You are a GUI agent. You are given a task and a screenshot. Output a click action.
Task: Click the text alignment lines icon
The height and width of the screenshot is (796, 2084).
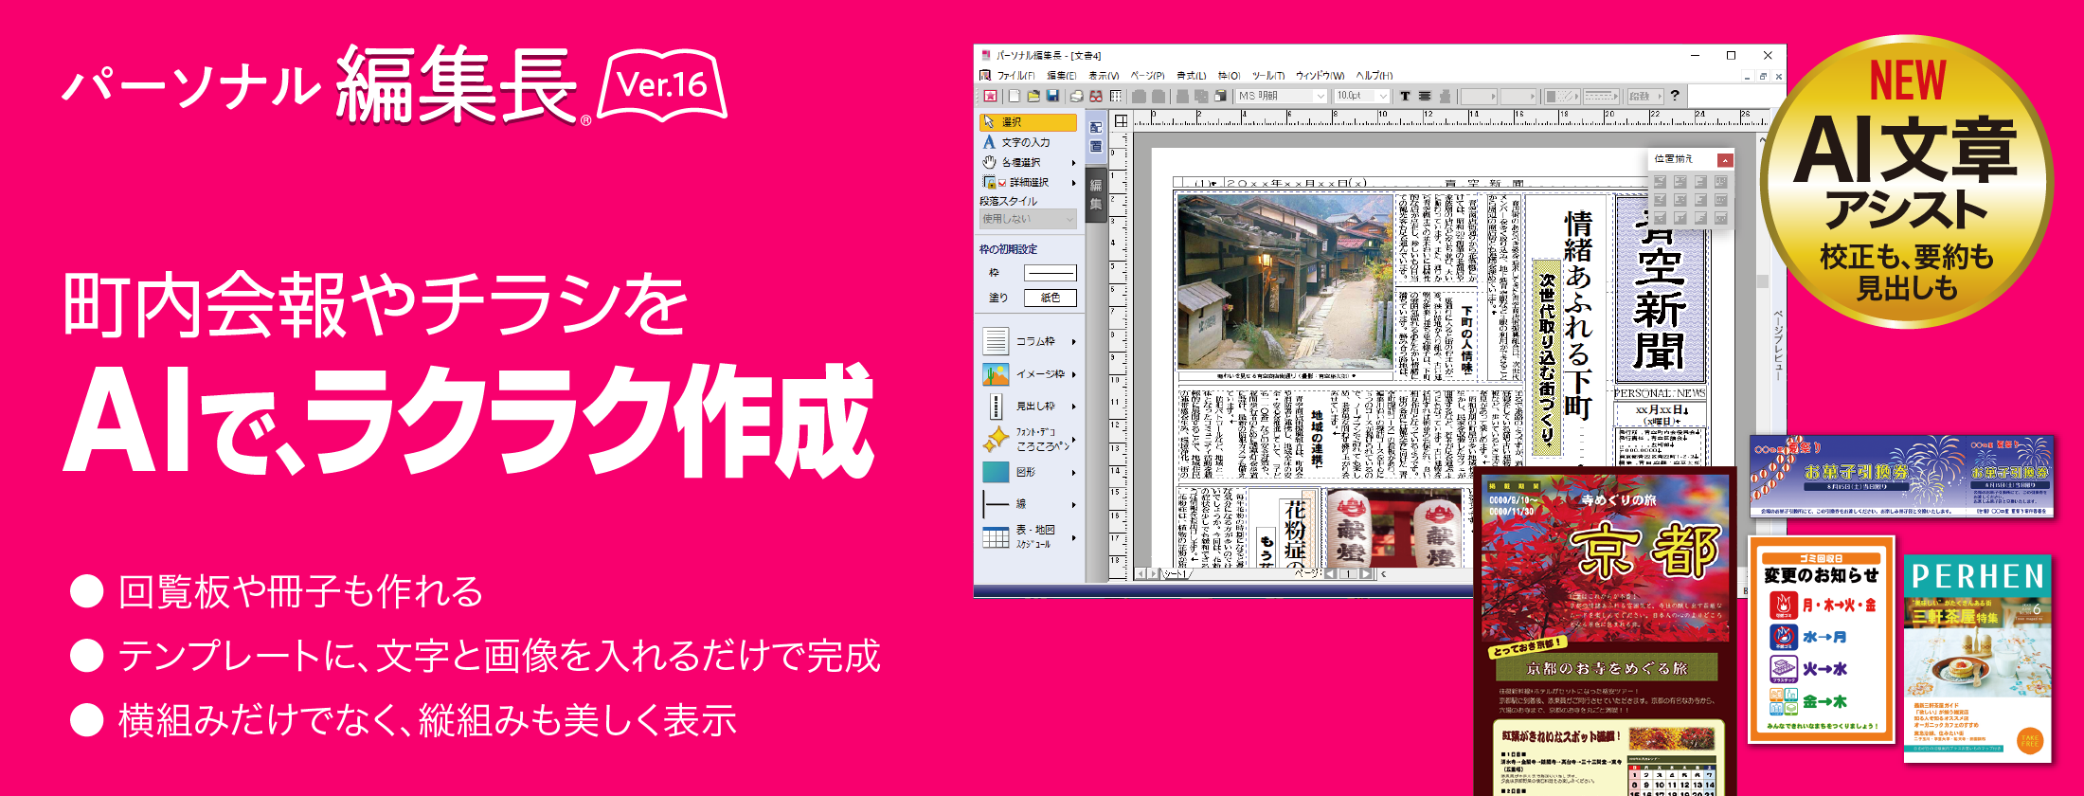click(1425, 96)
